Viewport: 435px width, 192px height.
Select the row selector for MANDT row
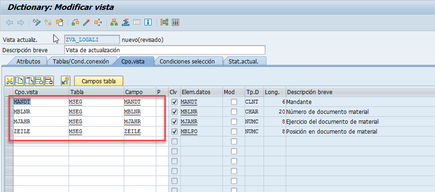click(x=9, y=102)
